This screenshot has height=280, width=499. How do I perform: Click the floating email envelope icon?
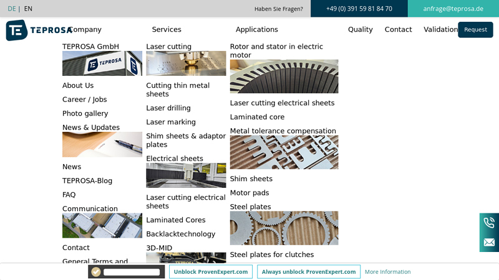pyautogui.click(x=489, y=243)
